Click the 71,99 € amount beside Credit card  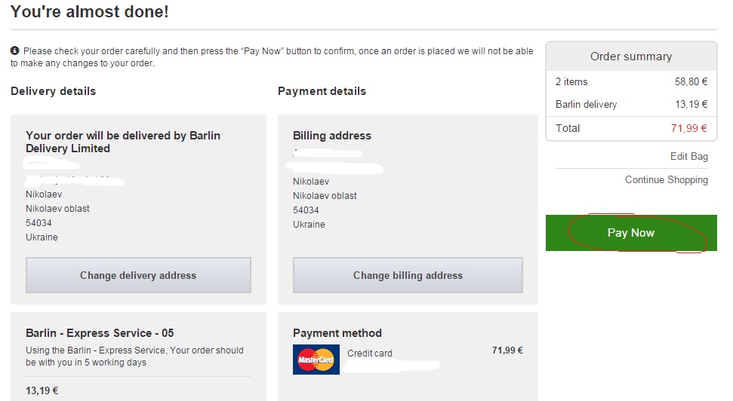pyautogui.click(x=507, y=350)
